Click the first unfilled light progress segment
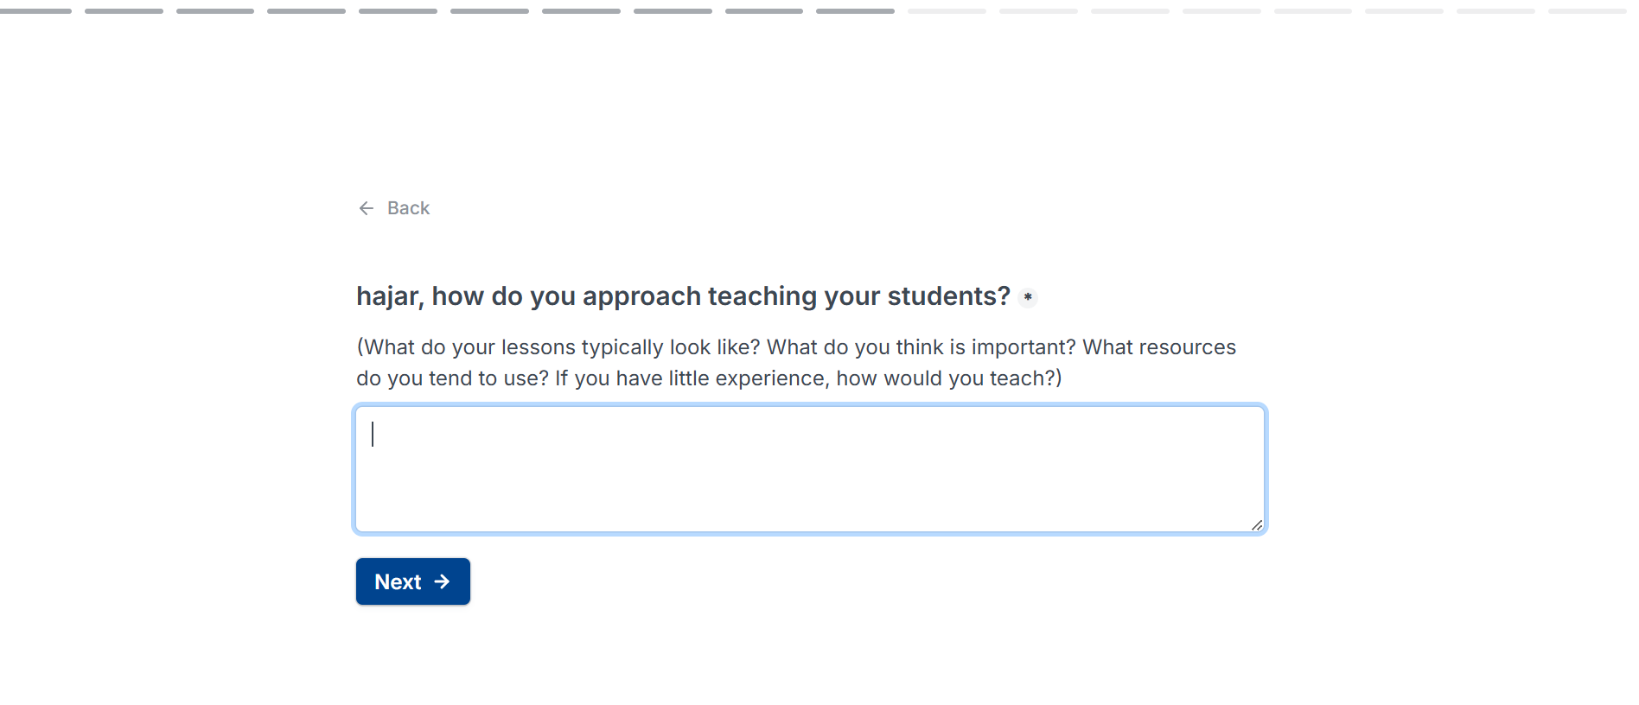The height and width of the screenshot is (705, 1639). pos(947,11)
